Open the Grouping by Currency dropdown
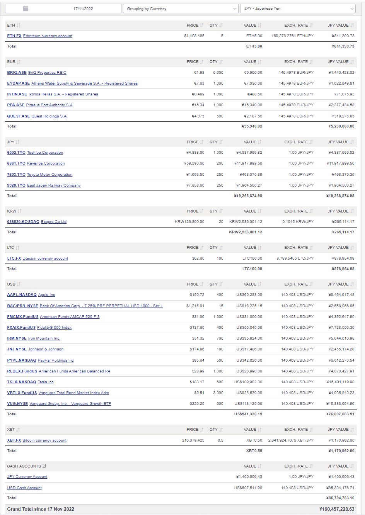Screen dimensions: 365x515 click(x=180, y=8)
